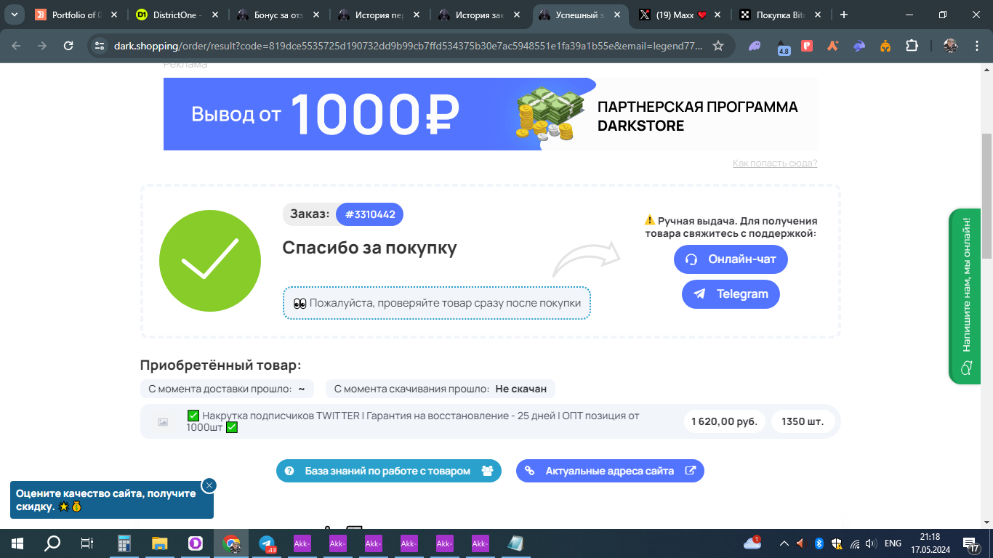The width and height of the screenshot is (993, 558).
Task: Switch to the DistrictOne tab
Action: (x=178, y=15)
